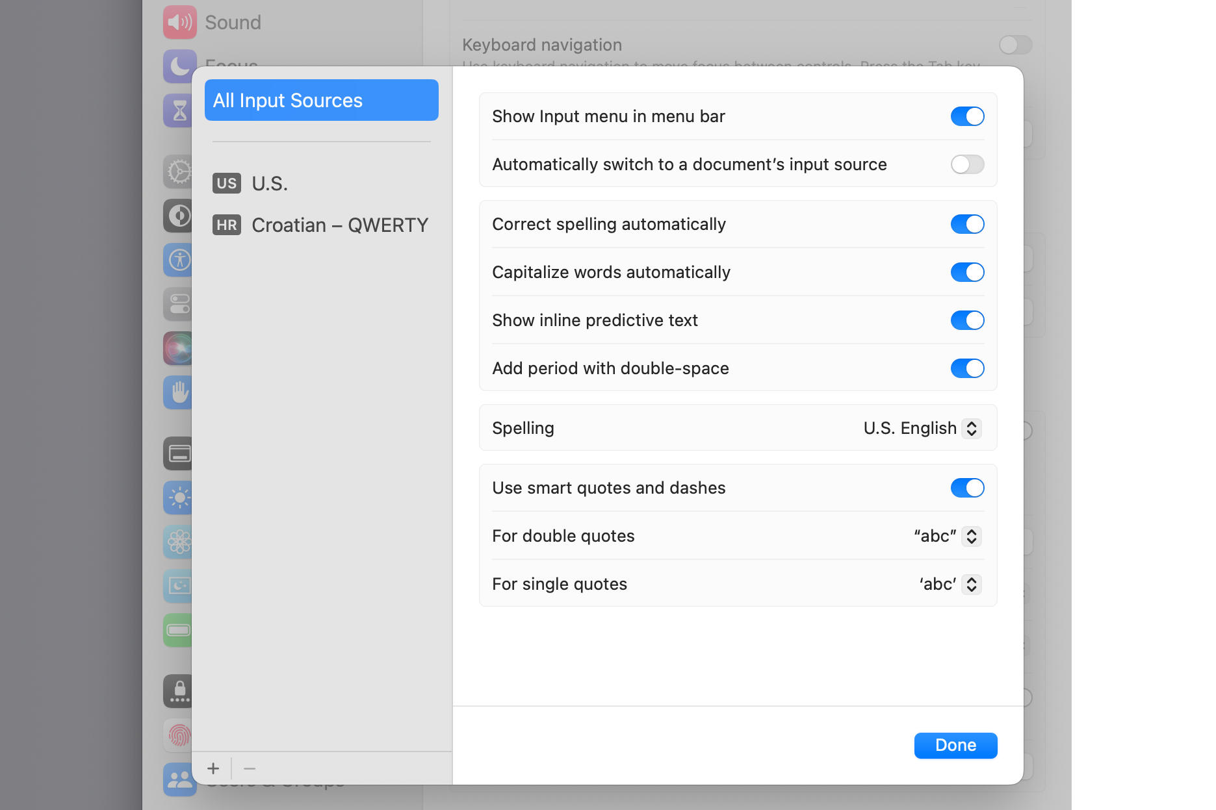The width and height of the screenshot is (1216, 810).
Task: Open the Desktop & Dock icon in the sidebar
Action: 177,453
